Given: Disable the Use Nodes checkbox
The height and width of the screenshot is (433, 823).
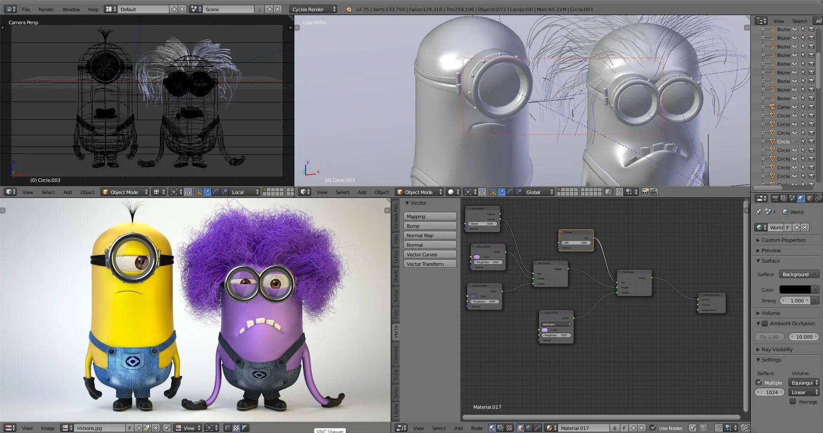Looking at the screenshot, I should (x=653, y=428).
